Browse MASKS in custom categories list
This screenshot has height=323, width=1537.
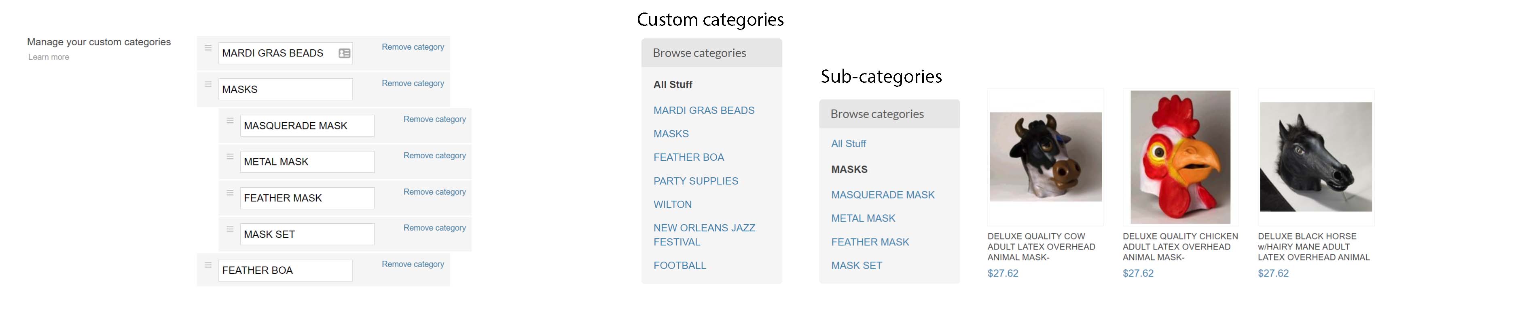tap(671, 134)
